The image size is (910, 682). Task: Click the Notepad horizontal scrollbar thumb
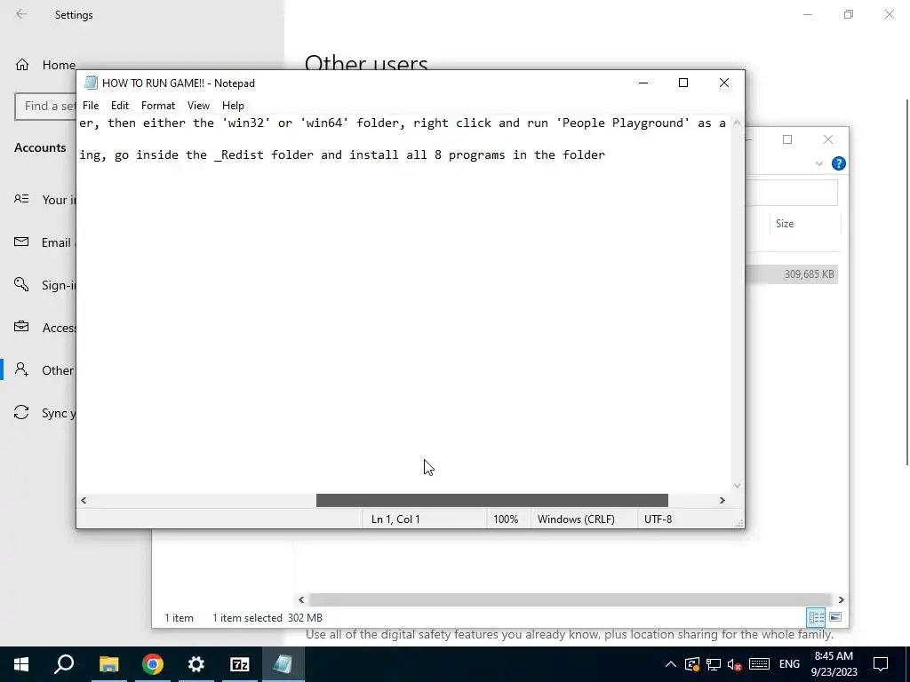click(x=492, y=501)
